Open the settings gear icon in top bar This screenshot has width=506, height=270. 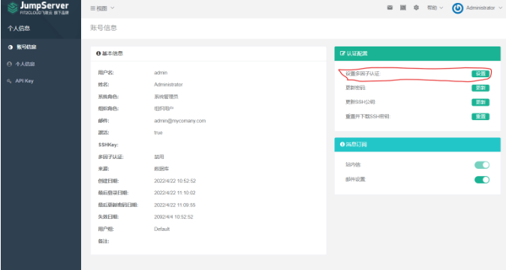click(x=417, y=7)
